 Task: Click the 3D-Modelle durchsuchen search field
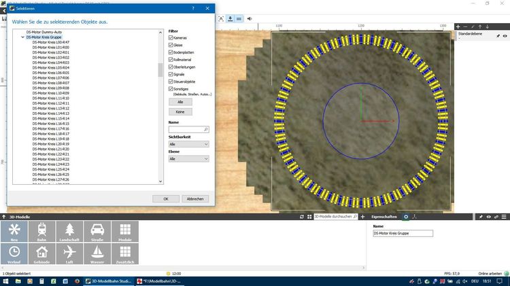(336, 217)
